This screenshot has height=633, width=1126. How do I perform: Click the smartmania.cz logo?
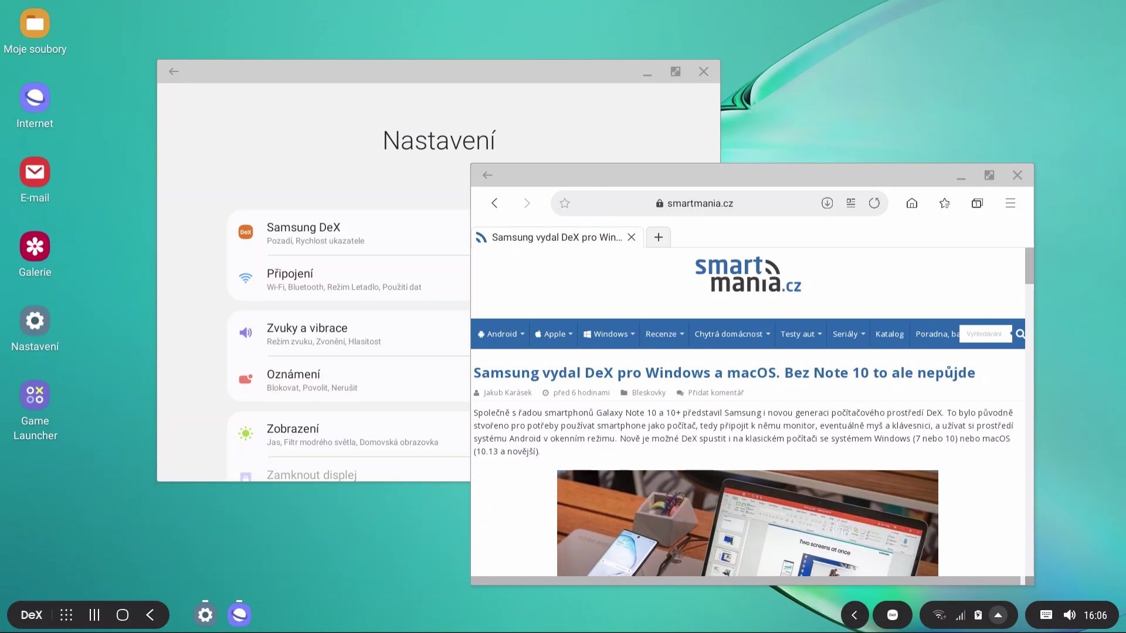coord(748,274)
